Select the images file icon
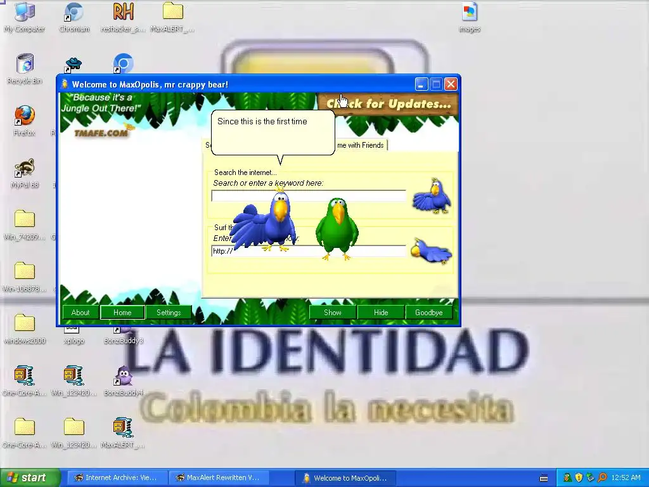 tap(470, 17)
